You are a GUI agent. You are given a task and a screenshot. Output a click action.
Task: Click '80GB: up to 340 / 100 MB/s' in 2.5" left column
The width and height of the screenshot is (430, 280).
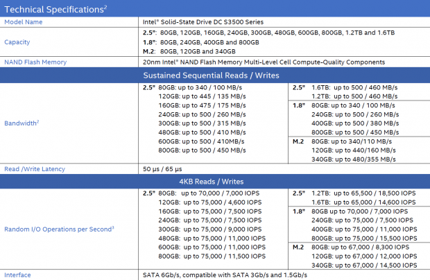200,87
